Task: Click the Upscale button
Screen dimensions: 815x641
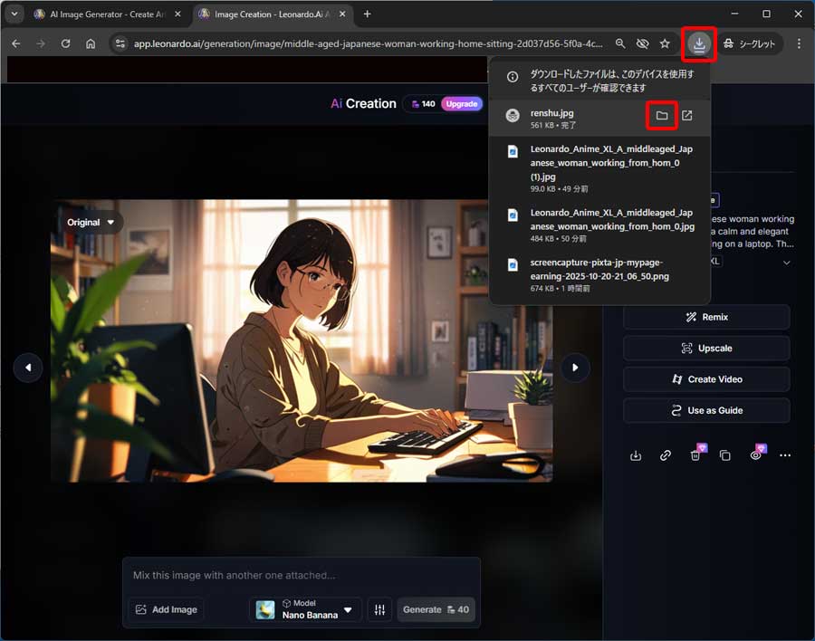Action: click(706, 349)
